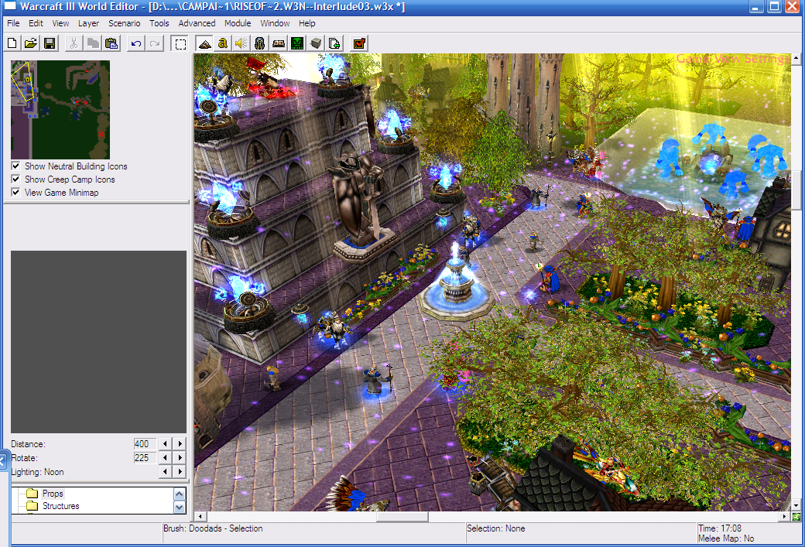Launch Test Map from toolbar
Image resolution: width=805 pixels, height=547 pixels.
point(359,43)
